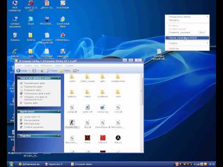Toggle the Folders pane button in toolbar
The width and height of the screenshot is (223, 167).
65,71
